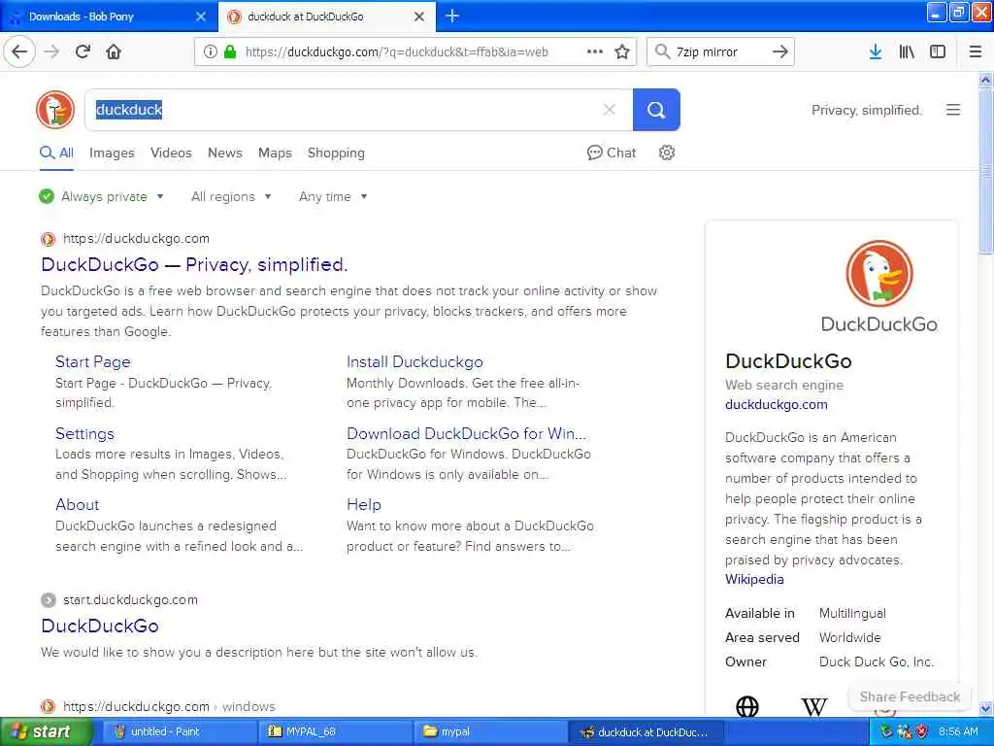Click the 8:56 AM system clock

[x=958, y=732]
